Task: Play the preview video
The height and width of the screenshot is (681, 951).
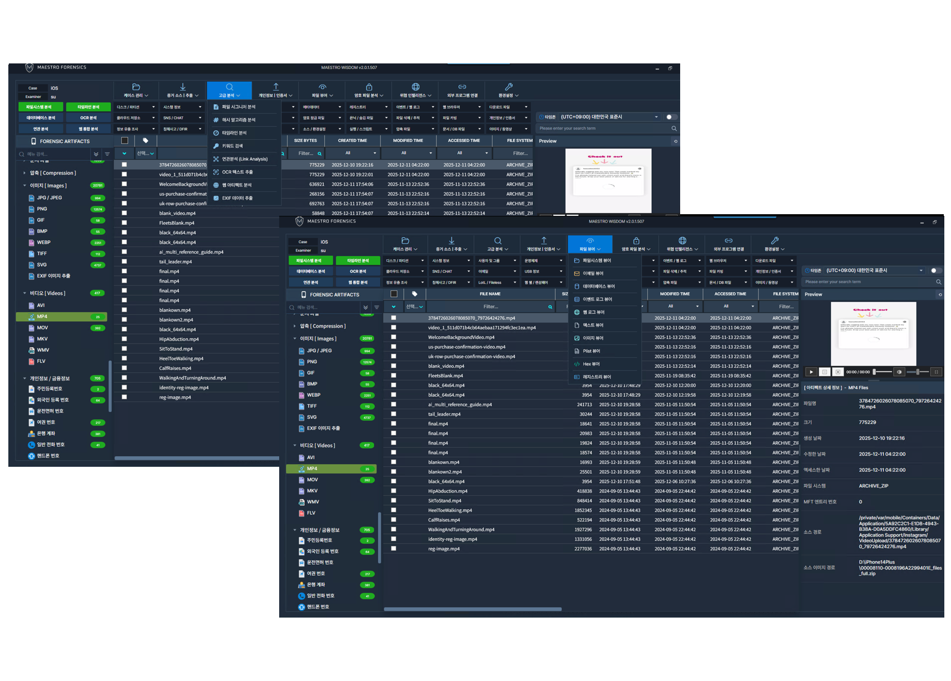Action: (x=811, y=372)
